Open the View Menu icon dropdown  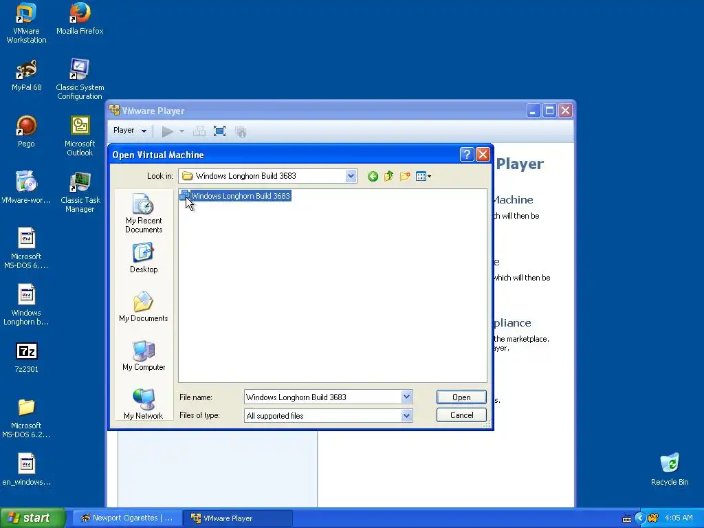coord(423,177)
